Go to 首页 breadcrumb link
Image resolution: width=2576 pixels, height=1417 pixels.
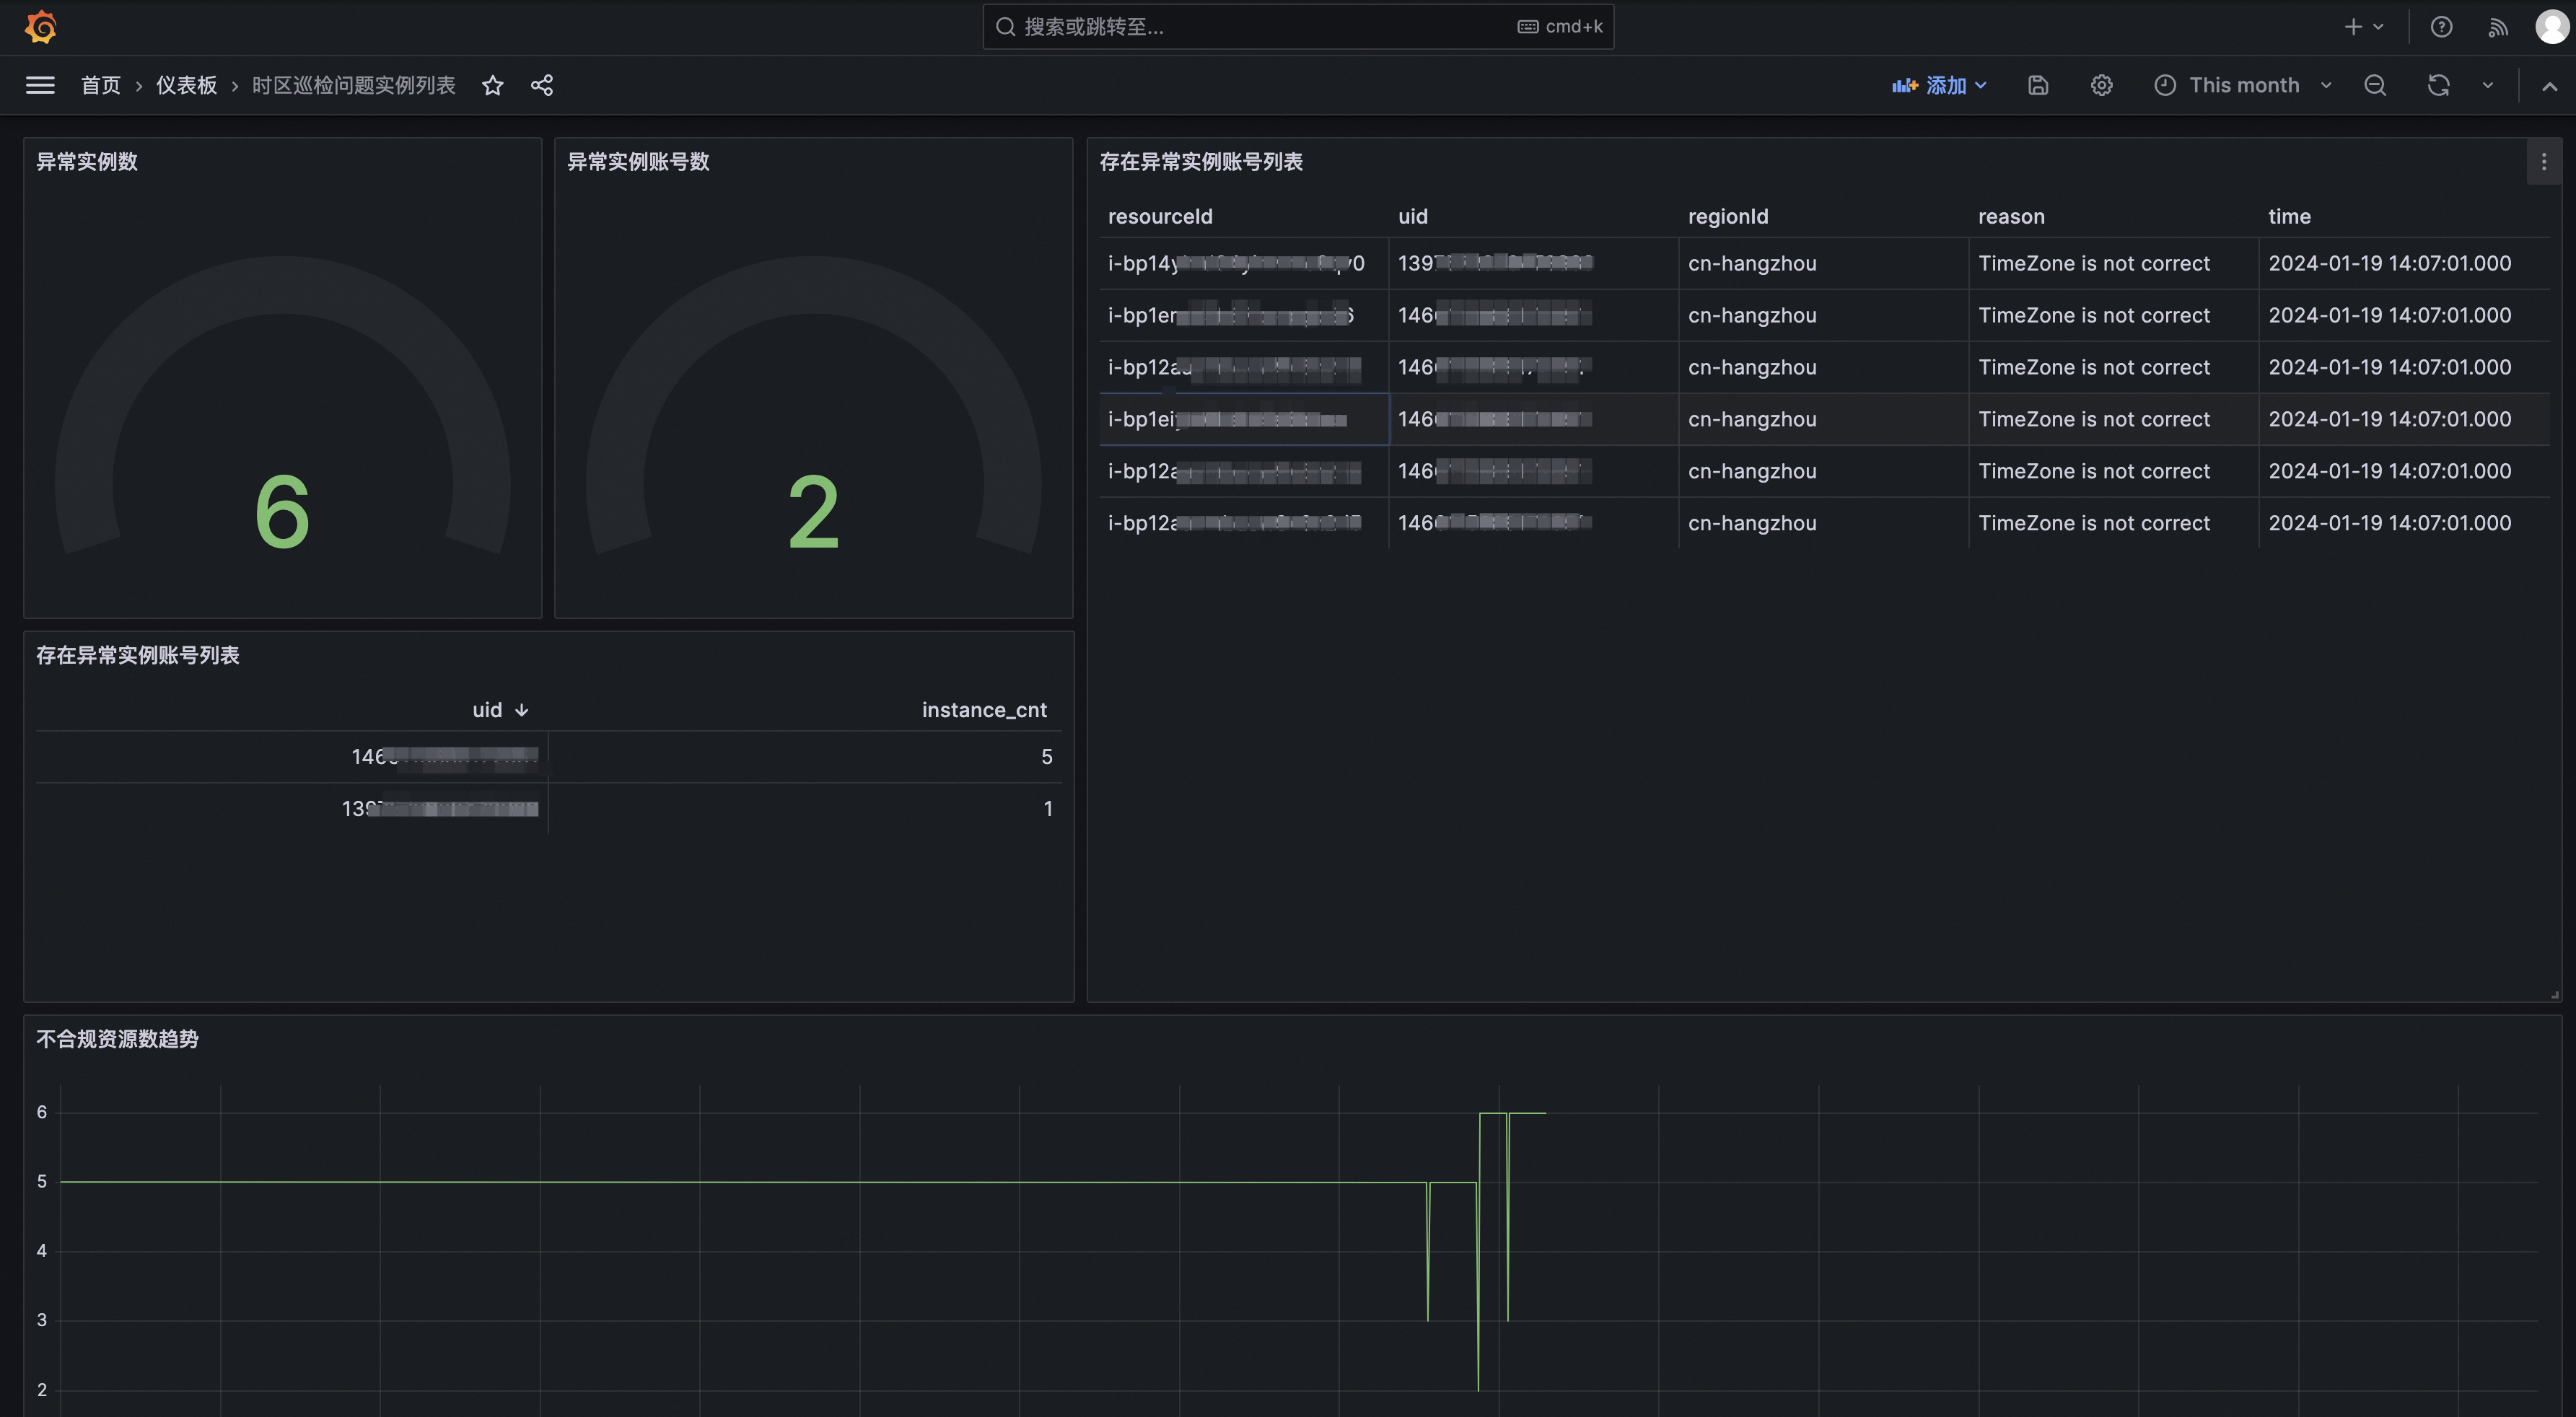coord(100,85)
